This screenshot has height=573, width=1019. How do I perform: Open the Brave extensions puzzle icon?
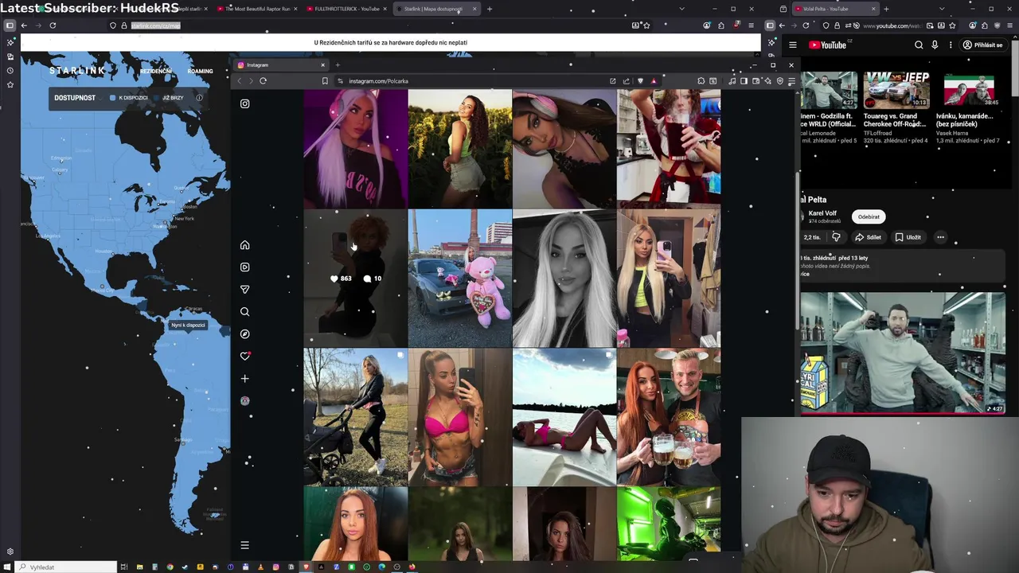point(701,80)
